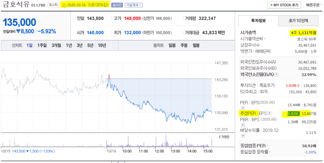Screen dimensions: 324x163
Task: Click the 투자의견 3.80매수 value
Action: click(292, 86)
